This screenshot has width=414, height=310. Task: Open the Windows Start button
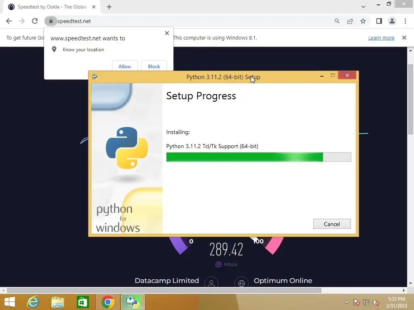(10, 302)
